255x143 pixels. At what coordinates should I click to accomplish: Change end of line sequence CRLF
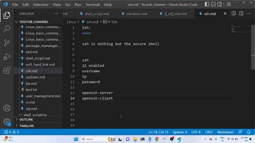pyautogui.click(x=209, y=132)
